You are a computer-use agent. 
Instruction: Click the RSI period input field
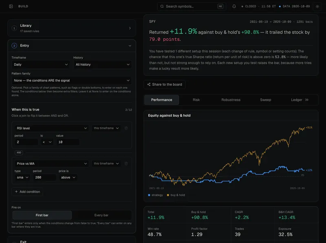tap(26, 142)
